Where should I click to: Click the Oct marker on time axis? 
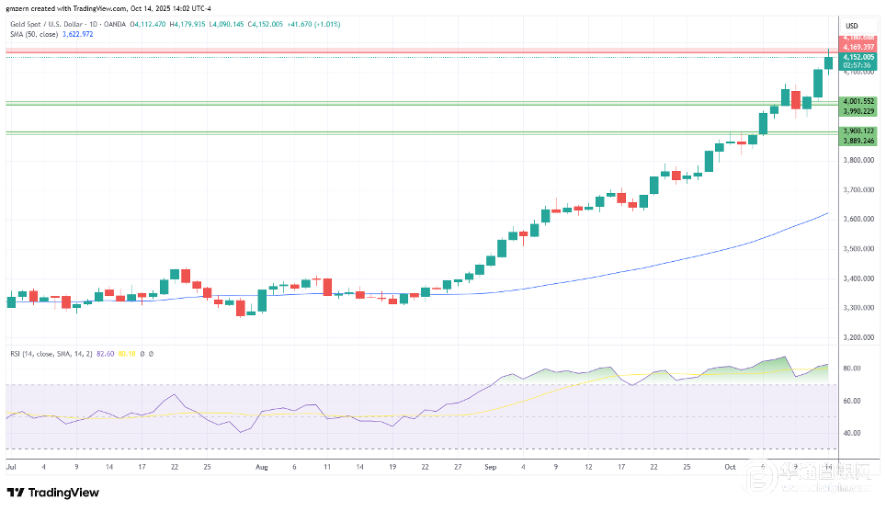coord(731,466)
